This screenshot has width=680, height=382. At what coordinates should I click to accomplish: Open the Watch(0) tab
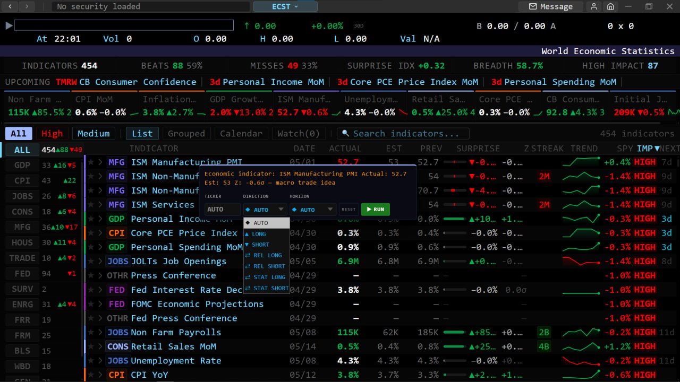299,134
